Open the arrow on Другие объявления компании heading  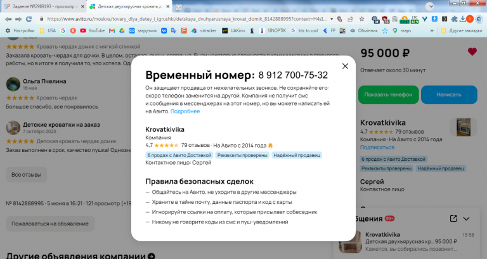coord(152,256)
